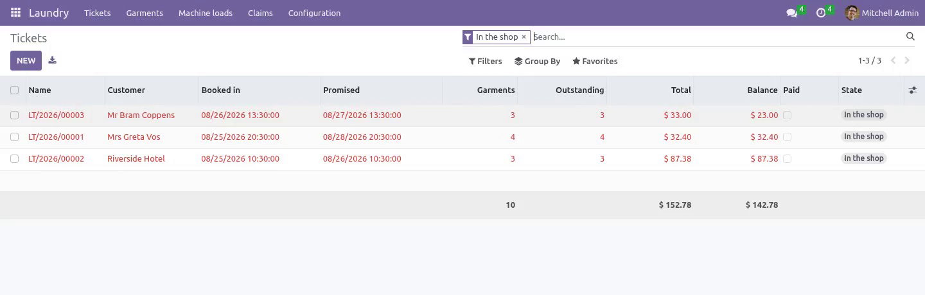Open the Tickets menu
Viewport: 925px width, 295px height.
98,13
